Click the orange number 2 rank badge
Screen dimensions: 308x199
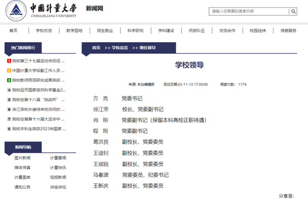9,71
